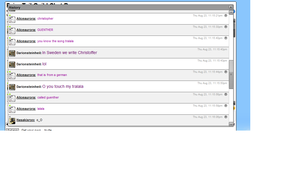The width and height of the screenshot is (292, 182).
Task: Select the avatar next to "In Sweden we write Christoffer"
Action: 12,53
